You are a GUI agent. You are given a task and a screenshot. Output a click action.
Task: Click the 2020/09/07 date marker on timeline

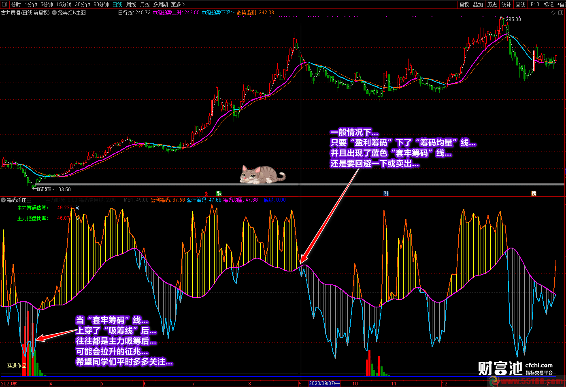(x=324, y=383)
